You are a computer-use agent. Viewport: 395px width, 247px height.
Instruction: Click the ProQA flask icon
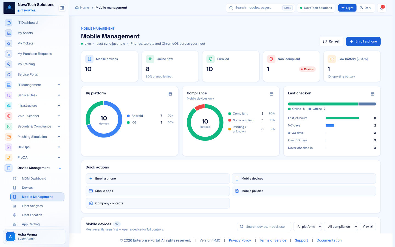coord(9,158)
